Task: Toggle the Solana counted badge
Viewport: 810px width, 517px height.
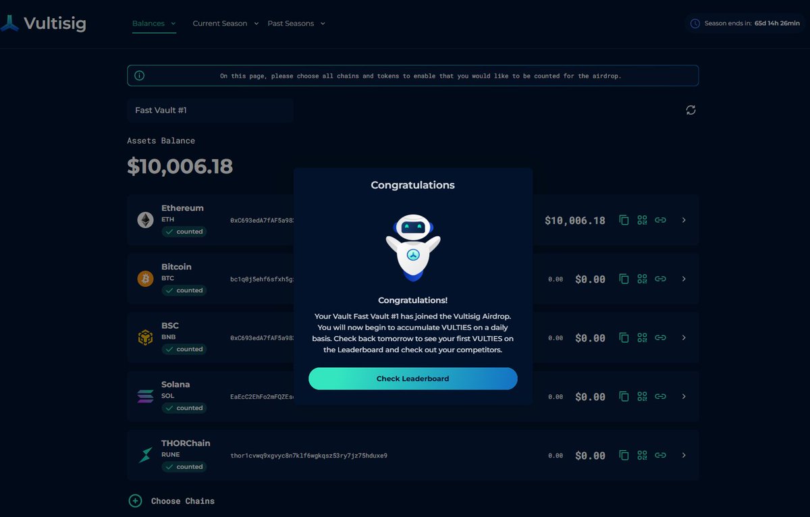Action: coord(184,408)
